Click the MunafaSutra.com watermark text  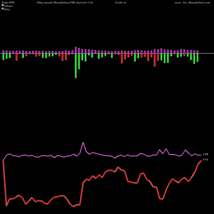coord(199,3)
